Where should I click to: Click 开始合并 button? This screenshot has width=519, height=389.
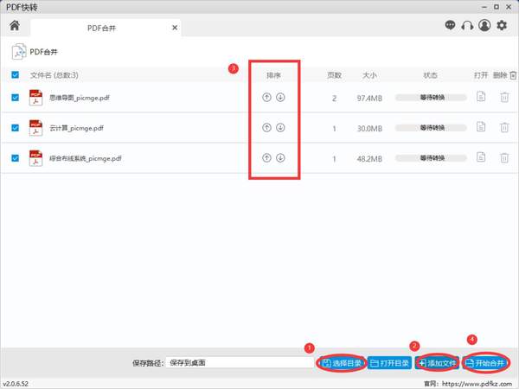[485, 363]
